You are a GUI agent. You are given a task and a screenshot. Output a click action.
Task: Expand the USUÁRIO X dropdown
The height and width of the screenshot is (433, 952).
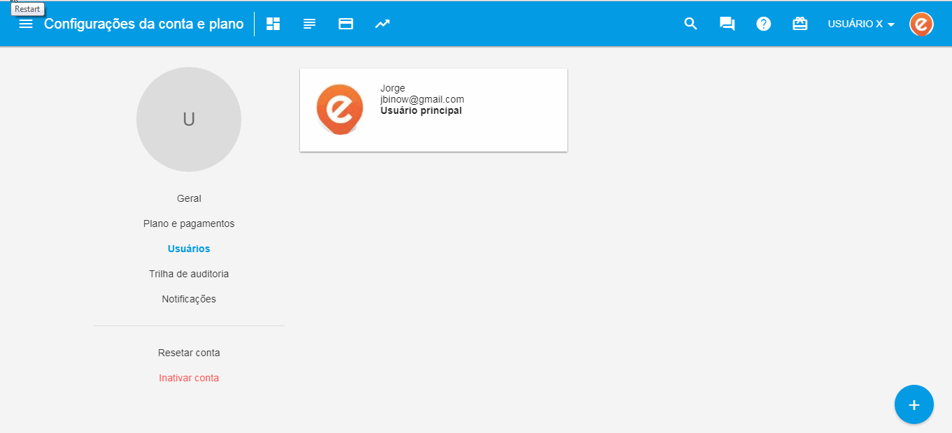[x=861, y=24]
